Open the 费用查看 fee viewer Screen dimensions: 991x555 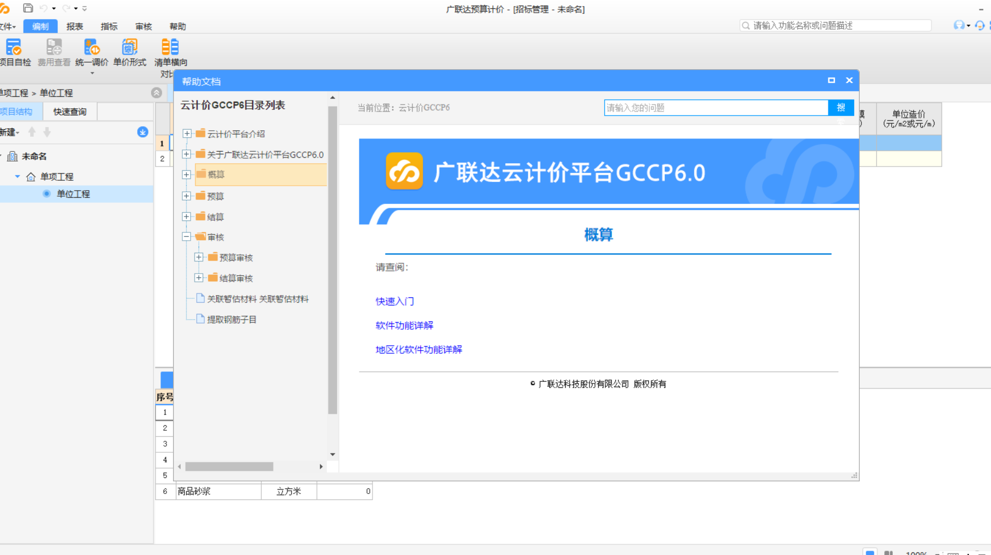[54, 53]
